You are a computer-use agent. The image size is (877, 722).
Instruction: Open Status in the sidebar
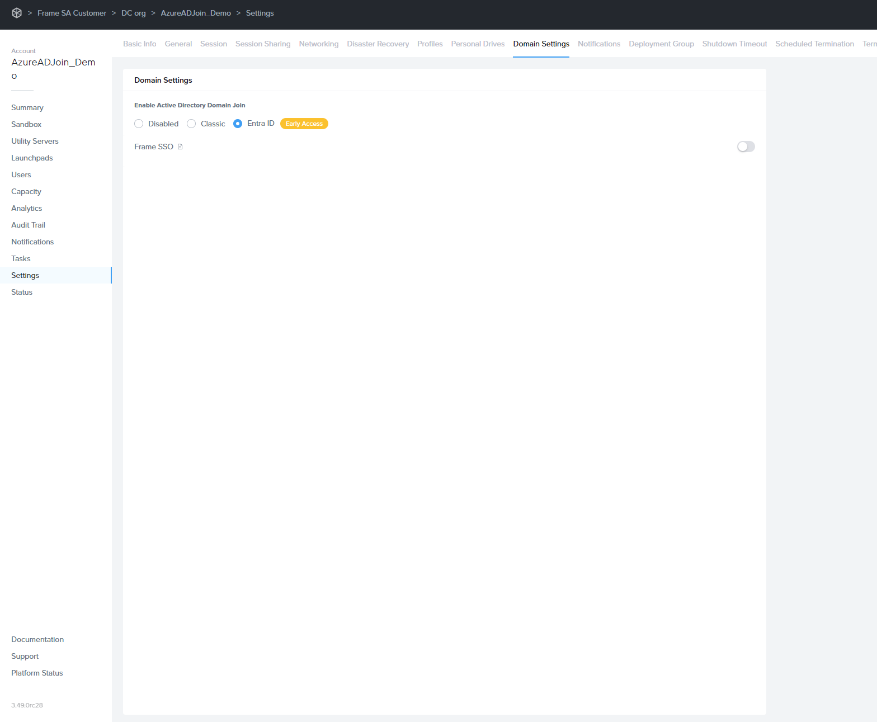pyautogui.click(x=22, y=292)
